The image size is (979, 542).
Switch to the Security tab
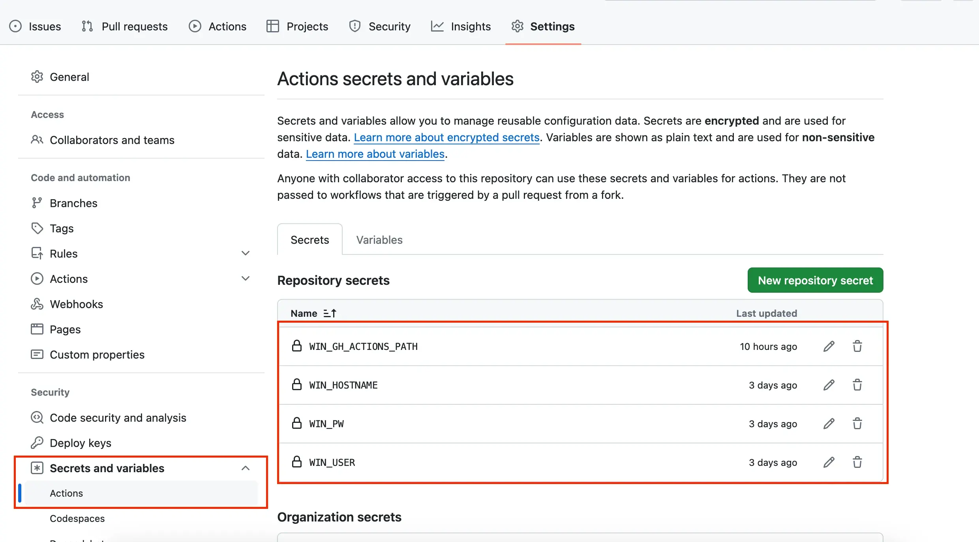click(380, 26)
